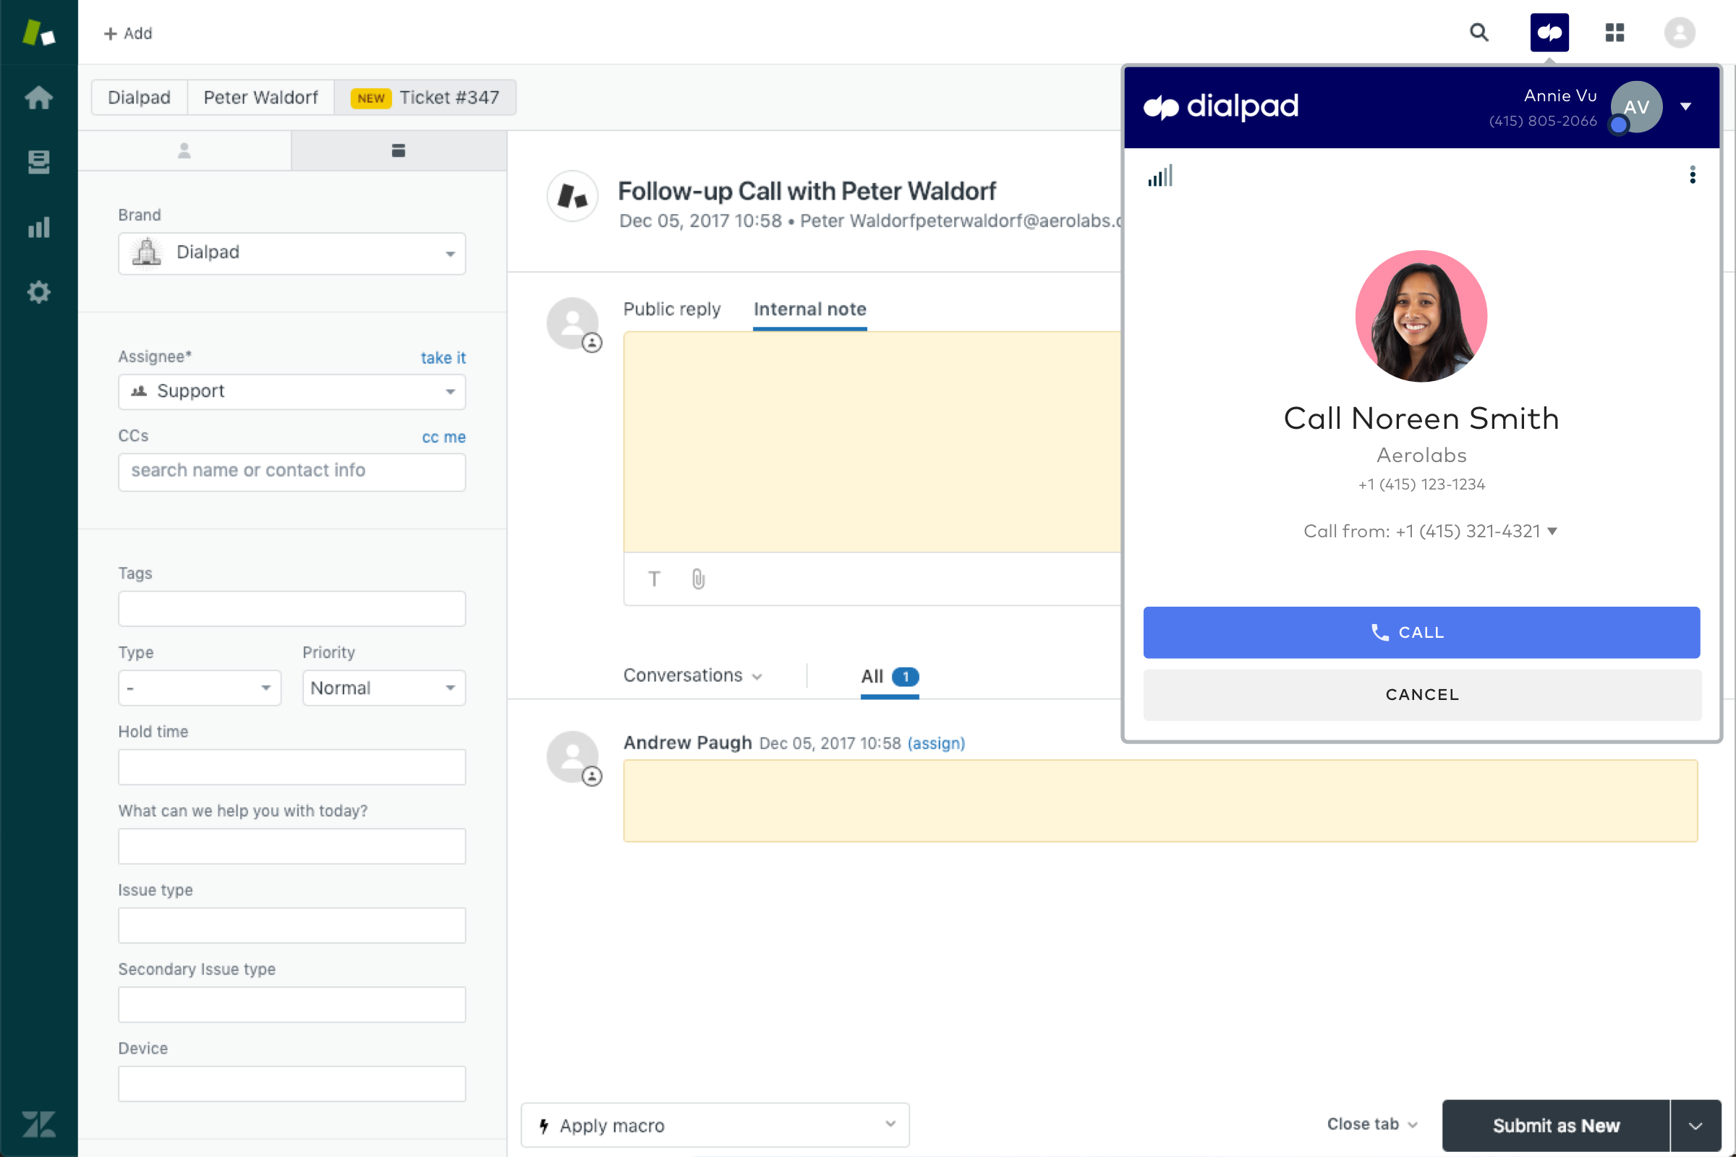1736x1157 pixels.
Task: Switch to the user info panel icon
Action: 184,150
